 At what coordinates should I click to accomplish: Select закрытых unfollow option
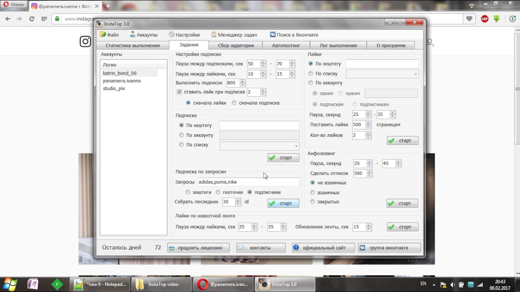[312, 202]
